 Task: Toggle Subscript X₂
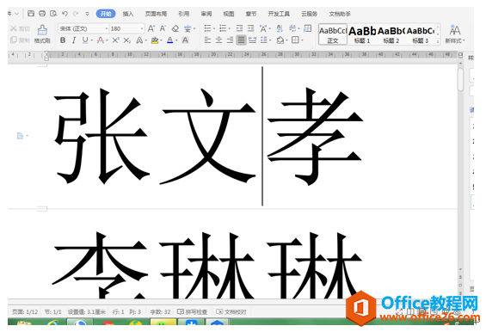(x=126, y=40)
